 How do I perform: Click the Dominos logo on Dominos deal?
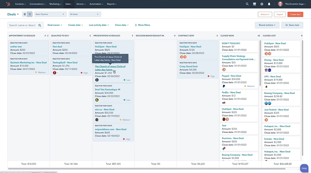click(224, 148)
